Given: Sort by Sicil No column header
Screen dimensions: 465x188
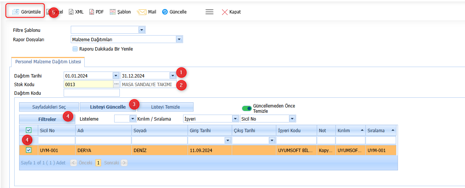Looking at the screenshot, I should 57,130.
